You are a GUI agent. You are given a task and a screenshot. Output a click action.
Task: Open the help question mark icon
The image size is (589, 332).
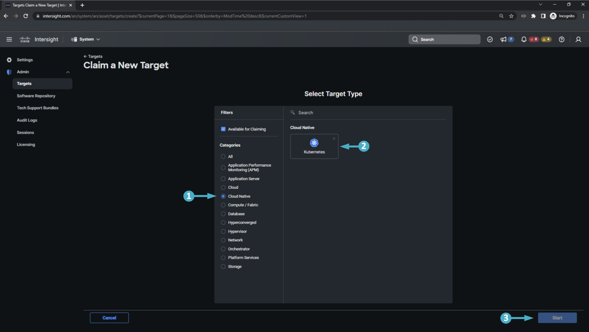click(x=562, y=39)
